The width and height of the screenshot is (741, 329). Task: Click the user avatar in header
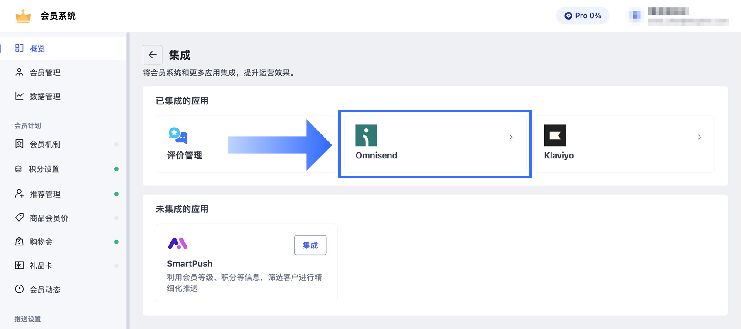(636, 16)
